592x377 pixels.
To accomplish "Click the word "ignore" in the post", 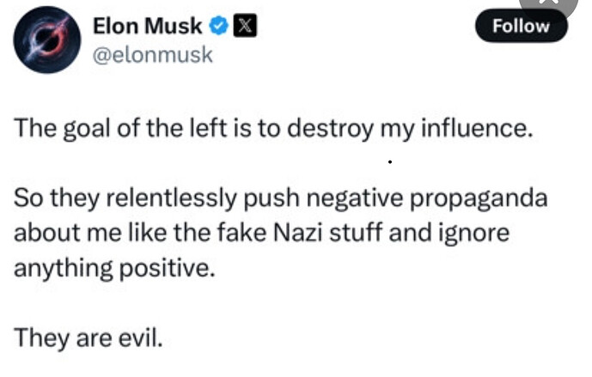I will tap(473, 234).
